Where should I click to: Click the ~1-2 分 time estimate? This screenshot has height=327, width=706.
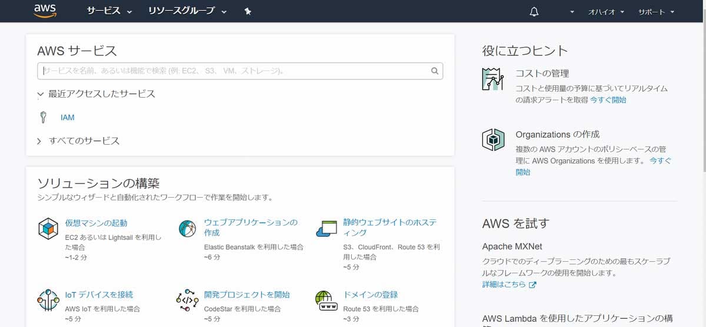coord(76,258)
